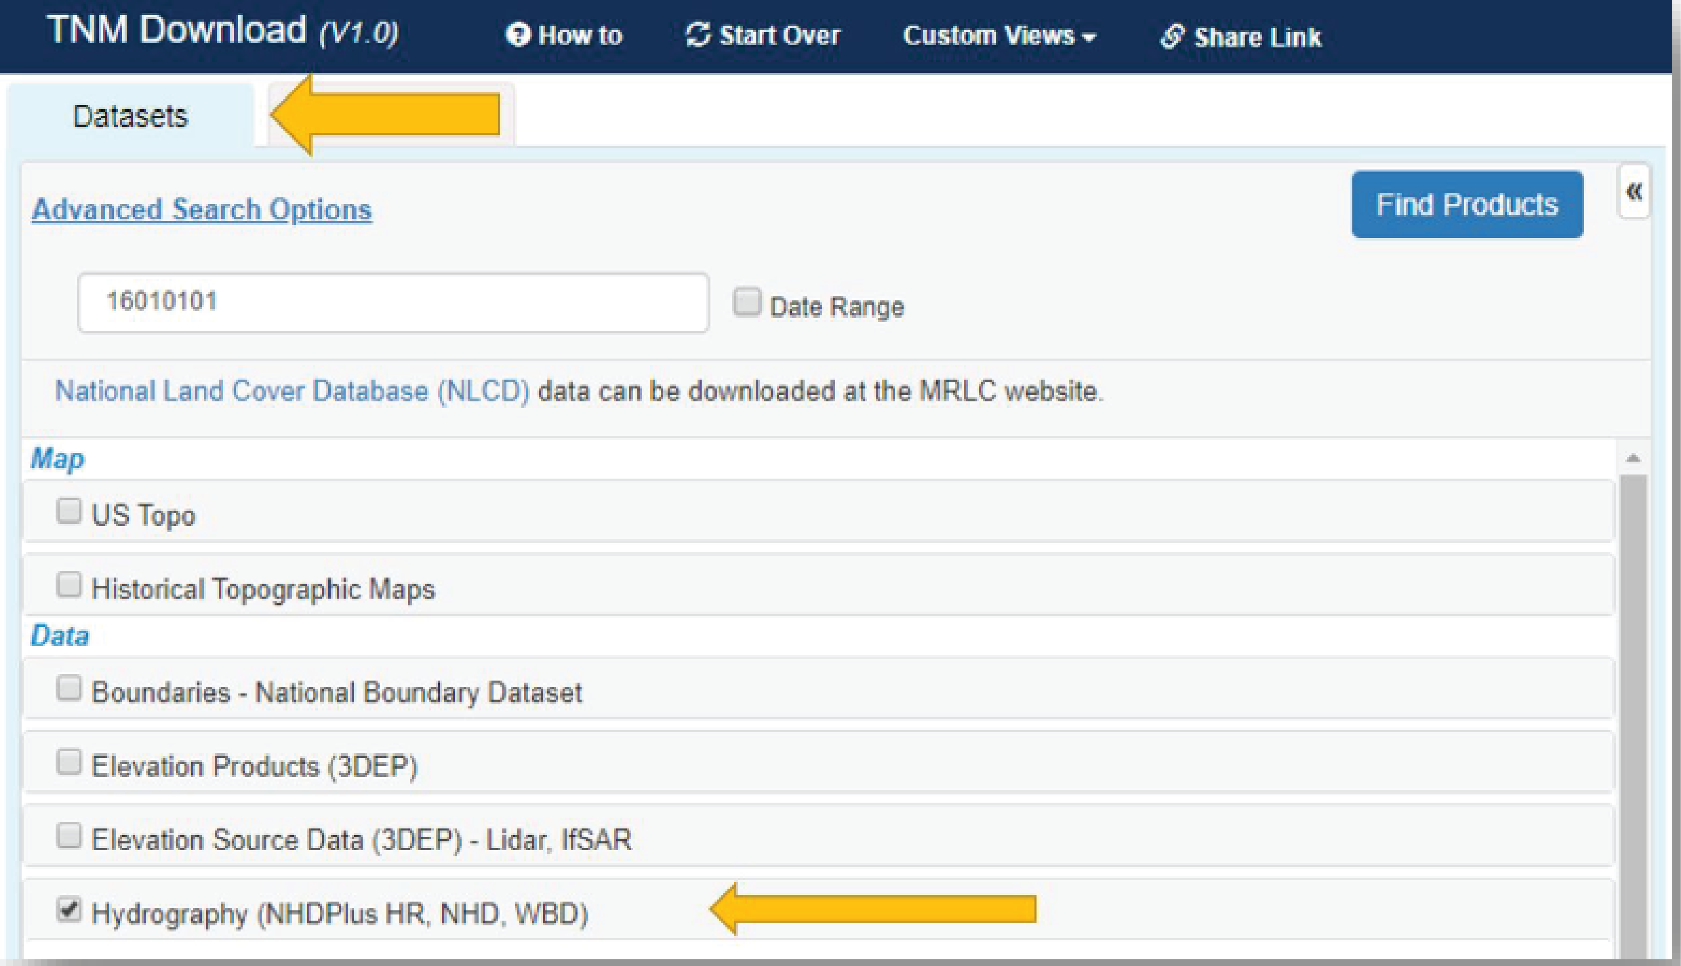This screenshot has height=966, width=1681.
Task: Click the Elevation Products (3DEP) label
Action: tap(254, 766)
